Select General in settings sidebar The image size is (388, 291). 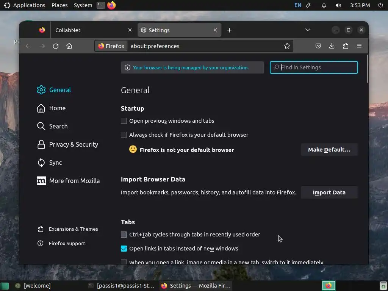pos(54,90)
